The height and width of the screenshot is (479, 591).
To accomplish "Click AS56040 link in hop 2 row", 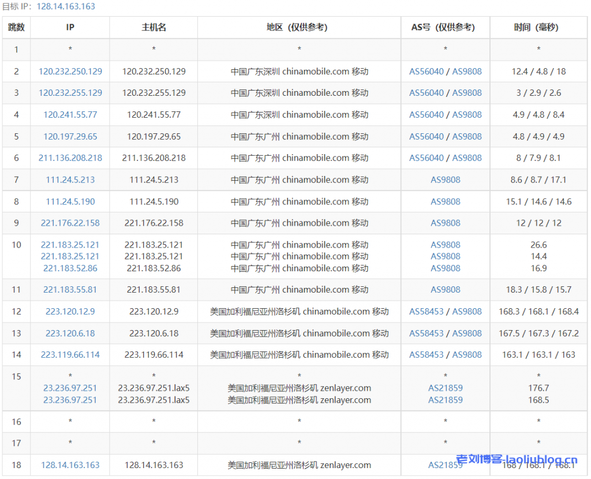I will [x=427, y=72].
